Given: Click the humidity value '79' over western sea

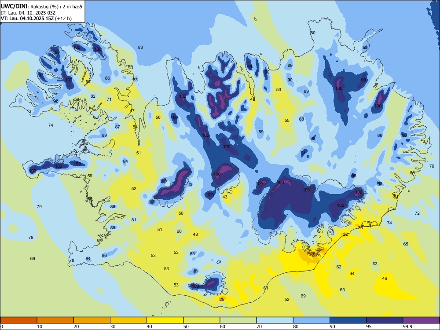Looking at the screenshot, I should coord(39,206).
